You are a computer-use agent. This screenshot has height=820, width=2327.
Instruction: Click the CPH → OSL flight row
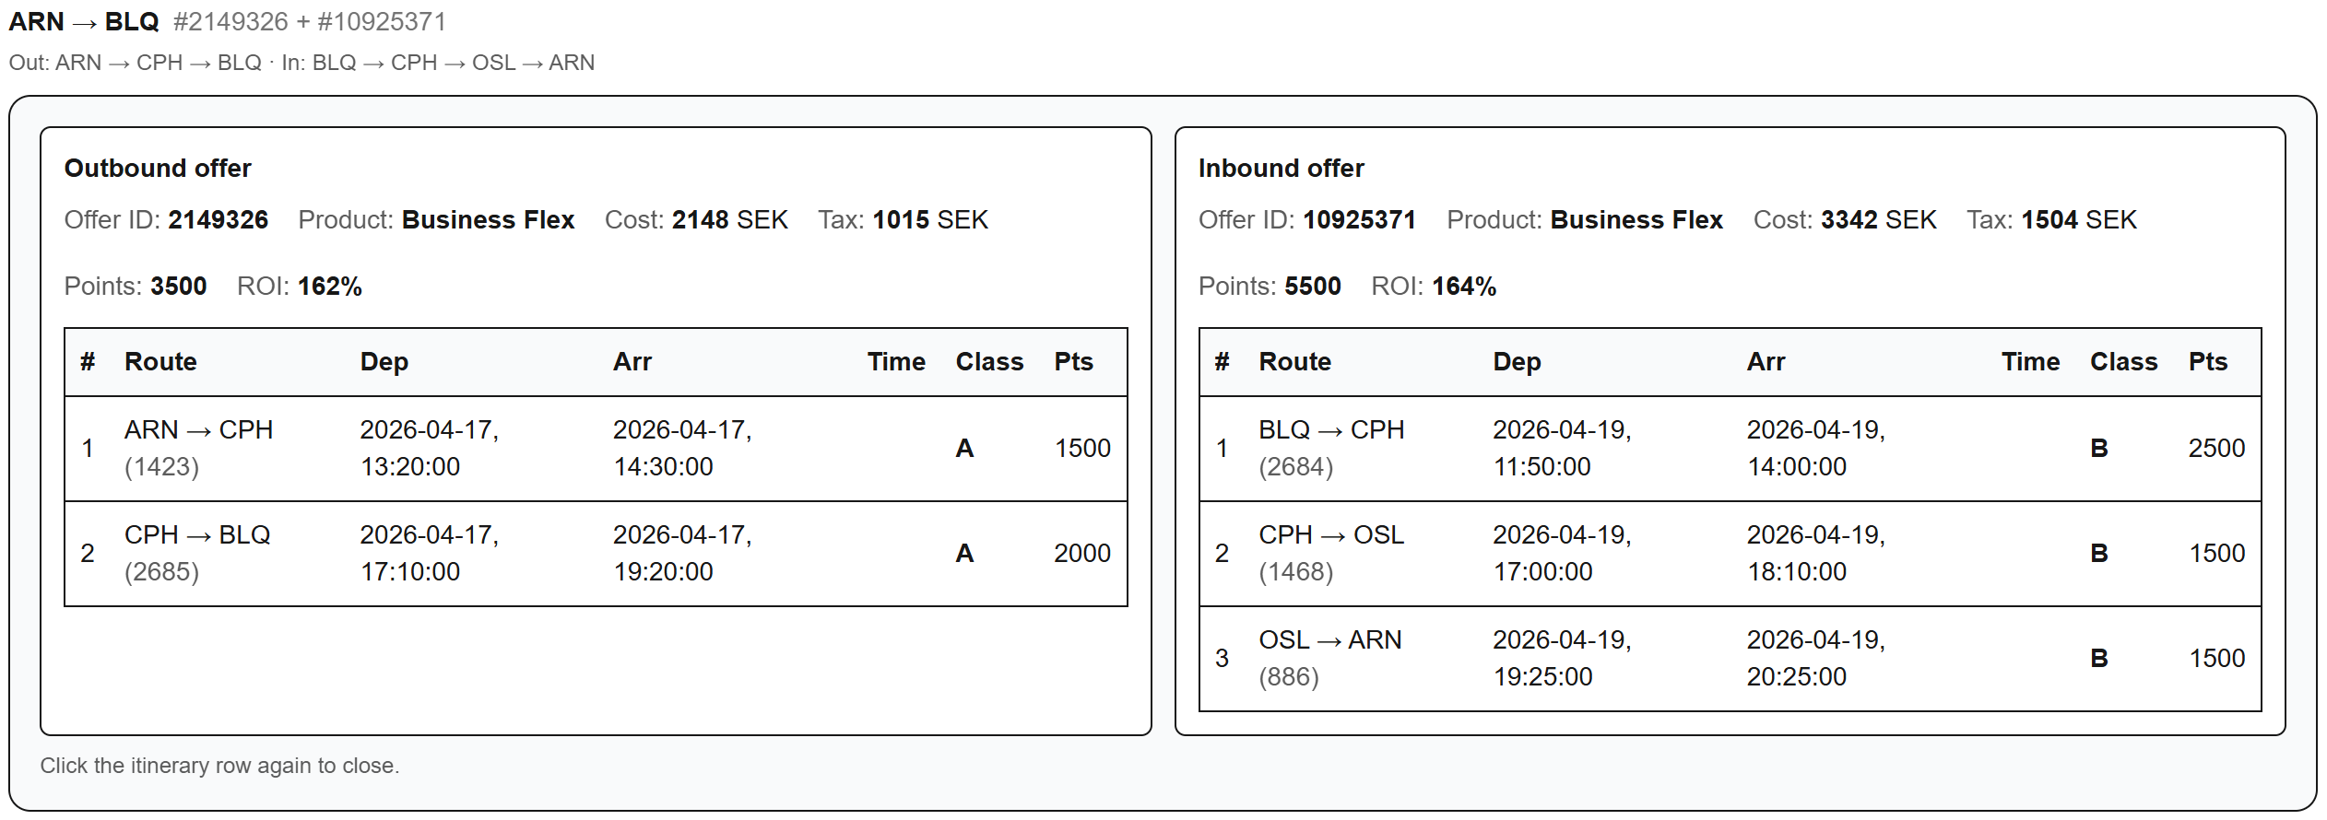click(1730, 554)
